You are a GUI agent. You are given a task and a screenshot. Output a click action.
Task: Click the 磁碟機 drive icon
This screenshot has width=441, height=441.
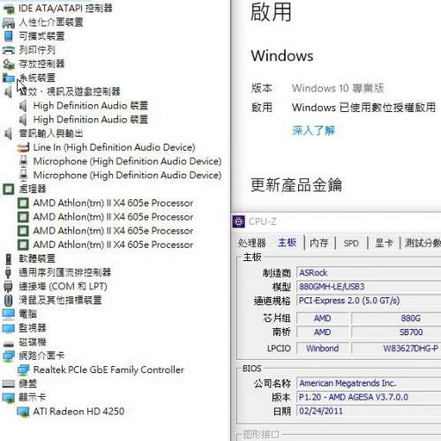8,343
